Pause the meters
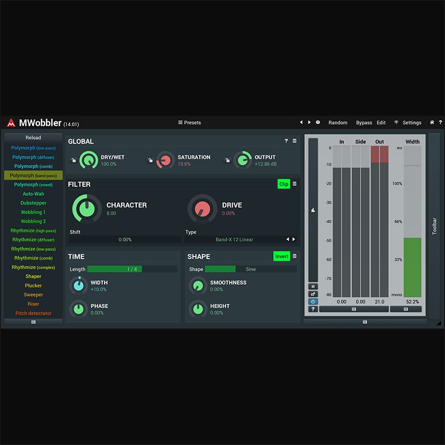This screenshot has width=445, height=445. 313,286
